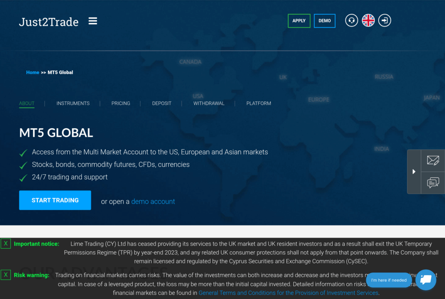Switch to the INSTRUMENTS tab
445x299 pixels.
(x=73, y=103)
